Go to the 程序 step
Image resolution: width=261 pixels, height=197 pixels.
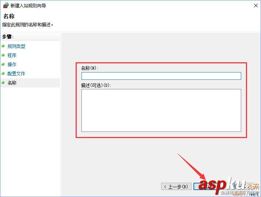coord(12,55)
